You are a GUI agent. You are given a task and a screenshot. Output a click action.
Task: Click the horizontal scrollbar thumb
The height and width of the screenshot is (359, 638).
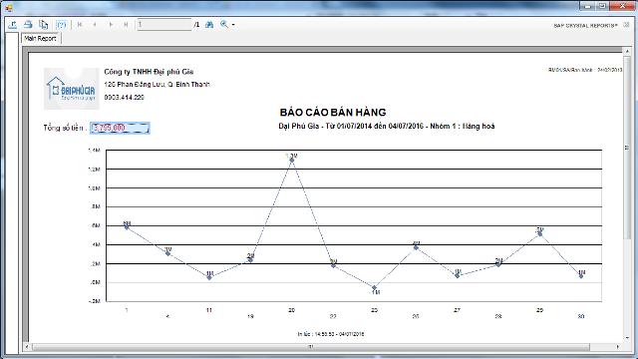click(x=311, y=347)
